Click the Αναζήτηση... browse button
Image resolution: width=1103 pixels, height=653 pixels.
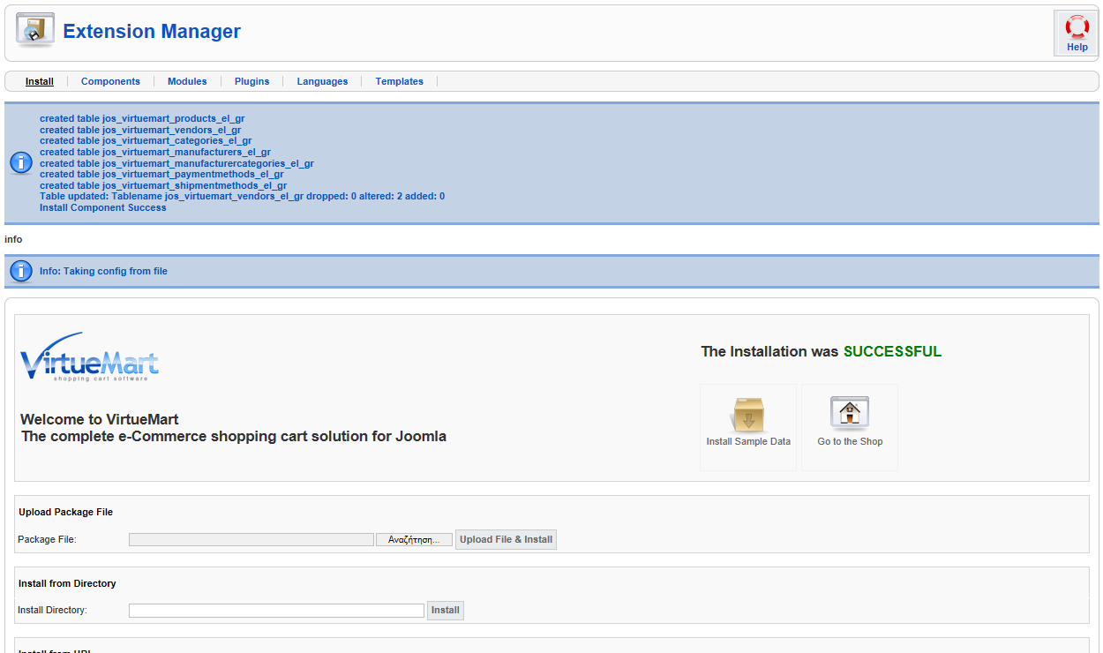coord(414,539)
